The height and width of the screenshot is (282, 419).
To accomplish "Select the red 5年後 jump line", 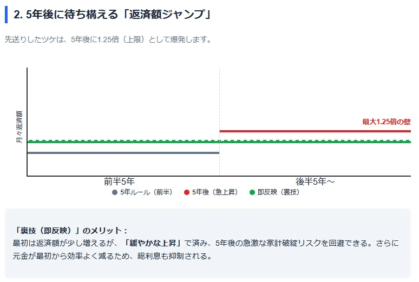I will (x=315, y=131).
